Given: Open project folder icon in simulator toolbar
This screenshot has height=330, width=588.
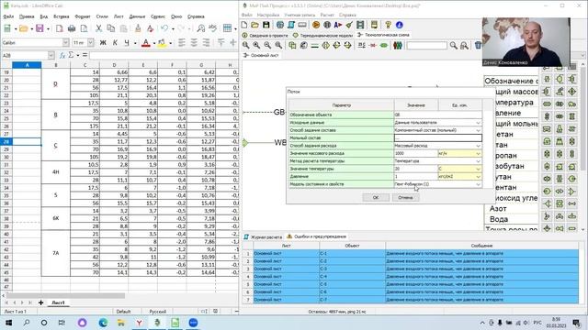Looking at the screenshot, I should coord(255,25).
